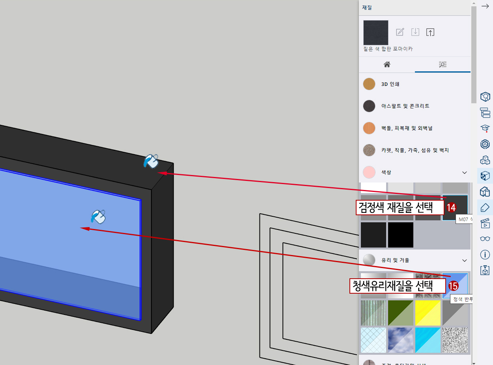
Task: Open the Display glasses icon
Action: 485,238
